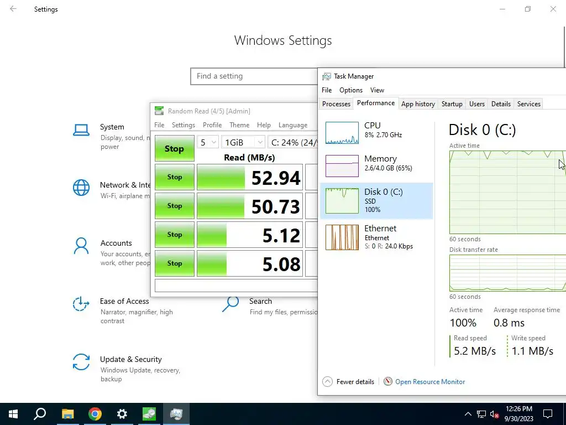Click the Disk active time graph
This screenshot has height=425, width=566.
pyautogui.click(x=507, y=192)
